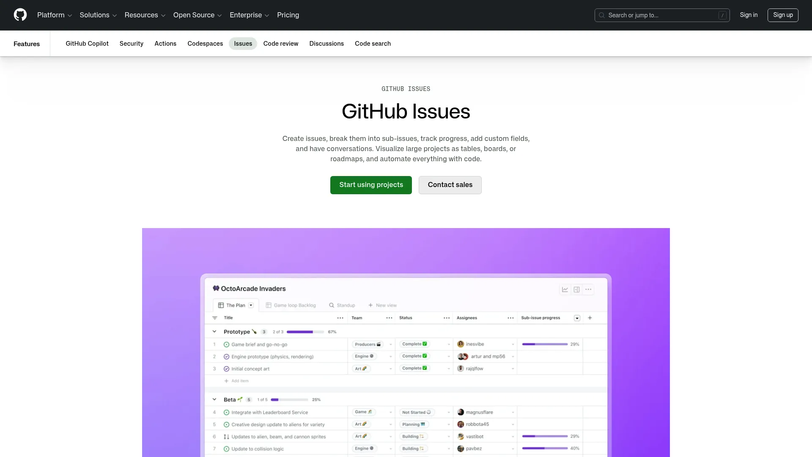Open the Resources dropdown

[145, 15]
